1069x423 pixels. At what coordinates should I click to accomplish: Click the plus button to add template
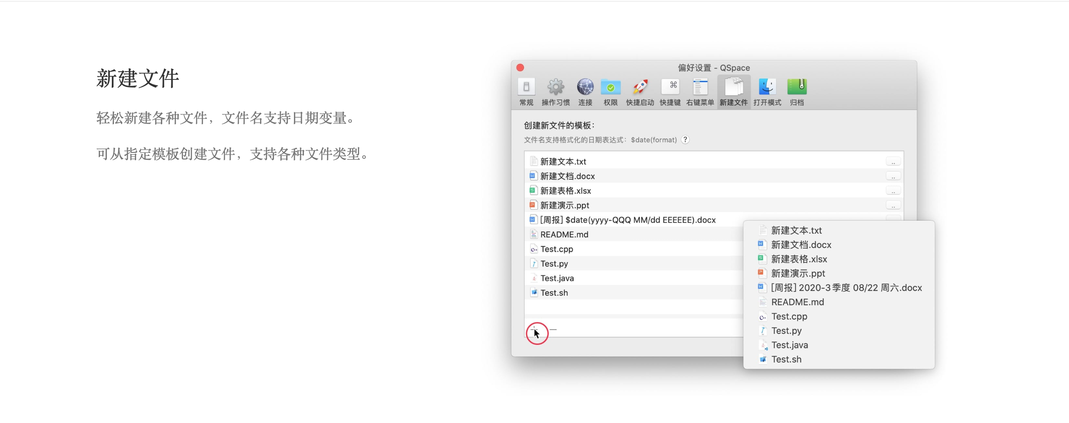coord(534,330)
